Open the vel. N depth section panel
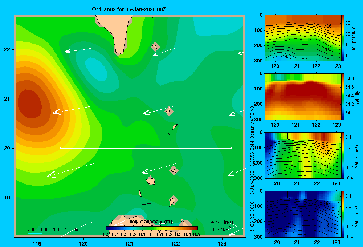Image resolution: width=363 pixels, height=247 pixels. pyautogui.click(x=303, y=155)
